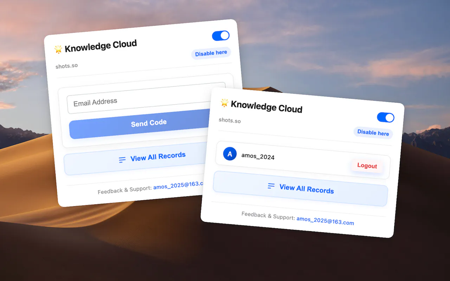This screenshot has width=450, height=281.
Task: Open support email link in the amos_2024 panel
Action: 325,221
